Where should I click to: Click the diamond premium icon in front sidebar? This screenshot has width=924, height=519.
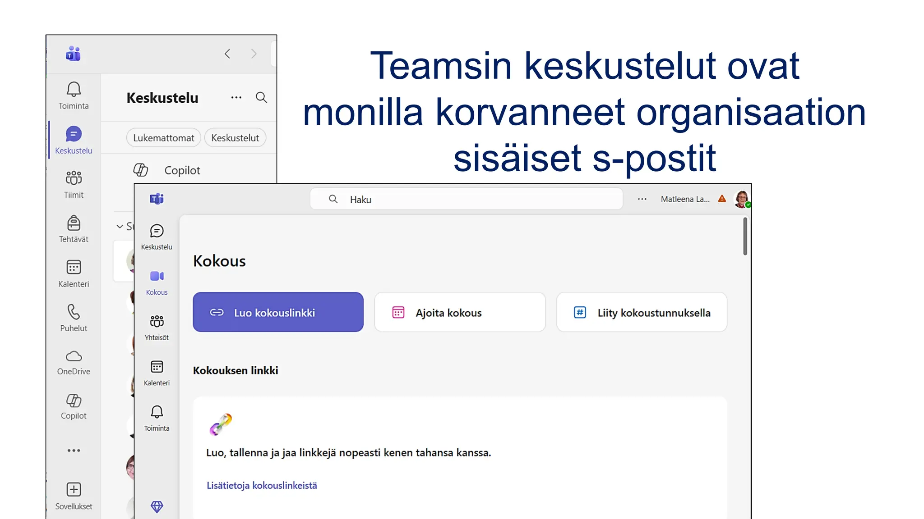pos(157,507)
